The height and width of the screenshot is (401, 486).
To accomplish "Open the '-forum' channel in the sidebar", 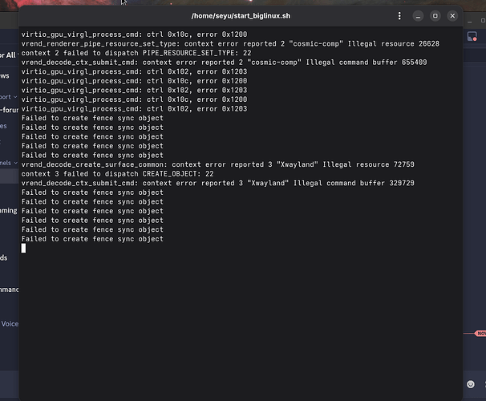I will pyautogui.click(x=9, y=110).
